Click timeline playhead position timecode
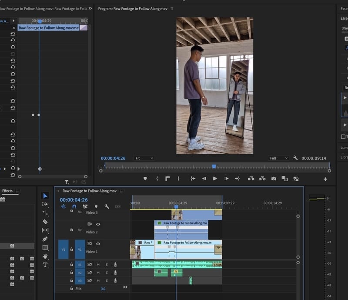Image resolution: width=348 pixels, height=300 pixels. coord(74,200)
